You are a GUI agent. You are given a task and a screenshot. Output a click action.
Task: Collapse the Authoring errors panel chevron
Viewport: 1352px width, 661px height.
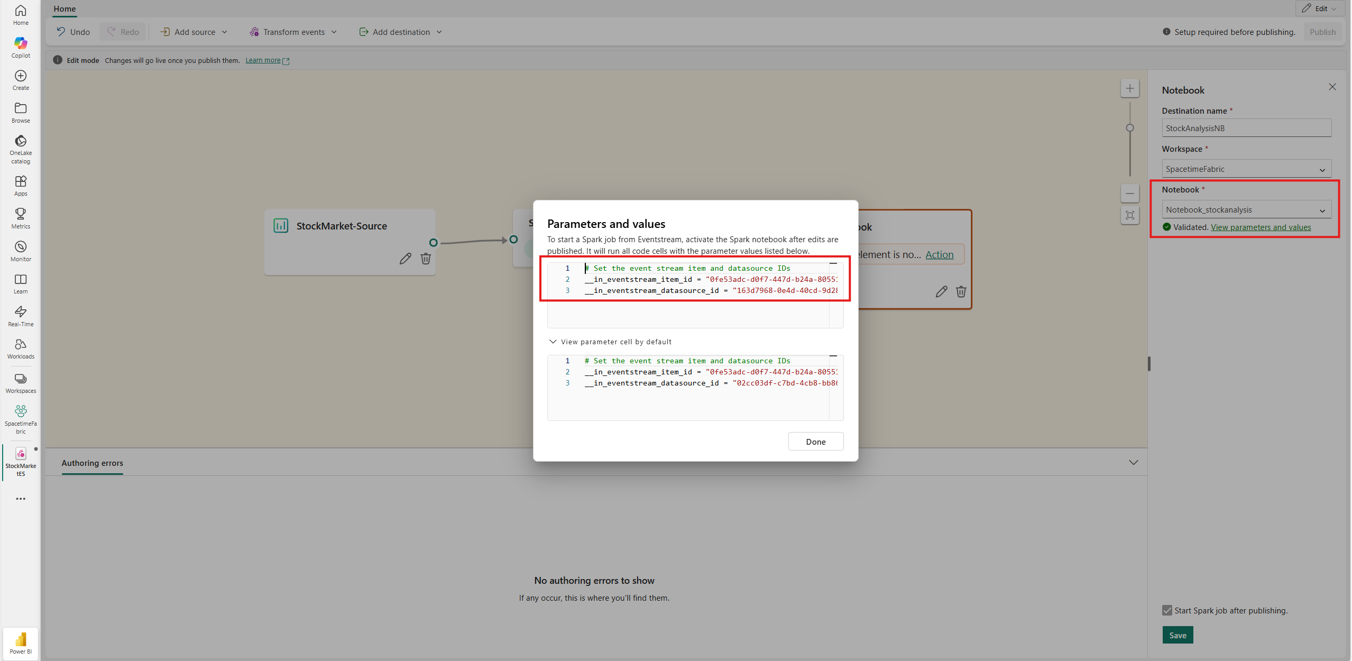pos(1133,463)
